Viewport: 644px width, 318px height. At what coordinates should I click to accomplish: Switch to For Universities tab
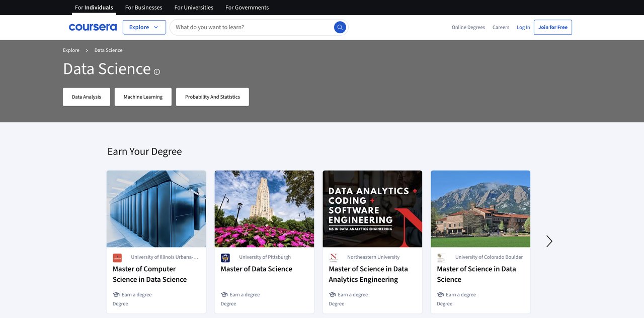[x=194, y=8]
